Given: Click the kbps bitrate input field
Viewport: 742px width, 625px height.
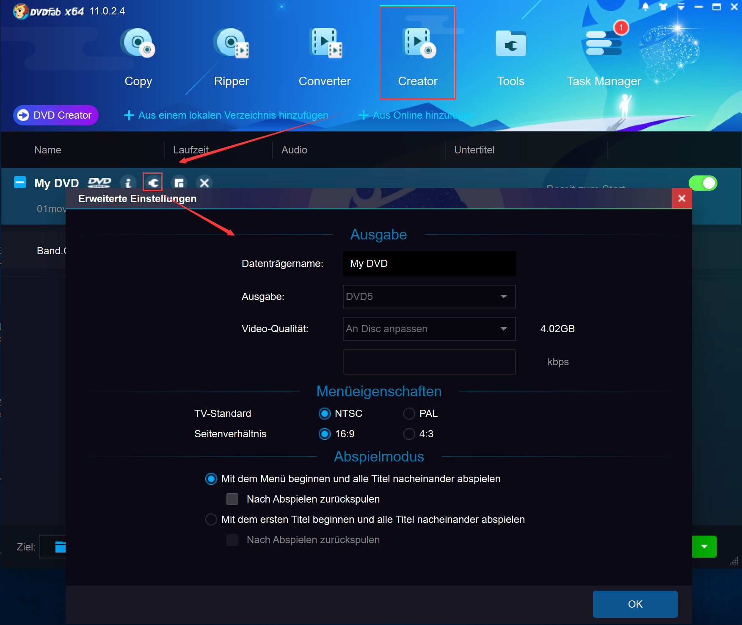Looking at the screenshot, I should click(x=429, y=362).
